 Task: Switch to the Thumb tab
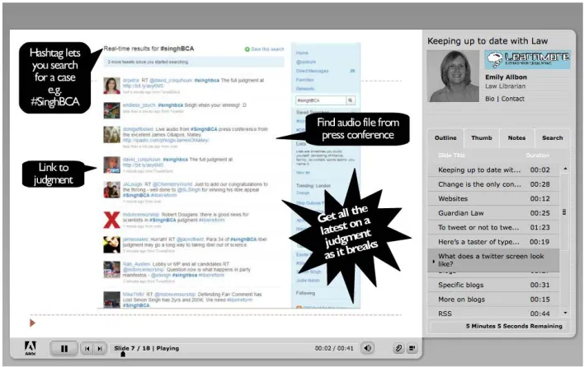(482, 137)
